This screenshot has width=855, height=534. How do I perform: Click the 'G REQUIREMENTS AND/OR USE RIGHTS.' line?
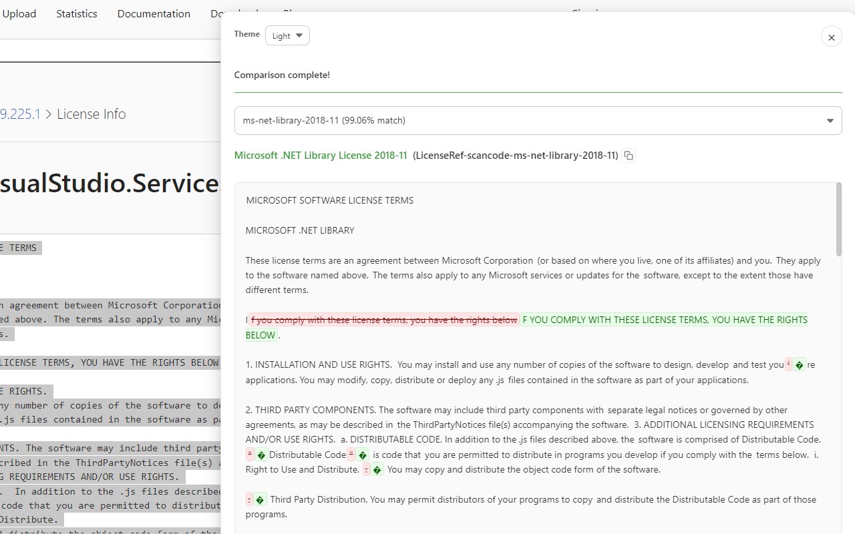[x=92, y=477]
